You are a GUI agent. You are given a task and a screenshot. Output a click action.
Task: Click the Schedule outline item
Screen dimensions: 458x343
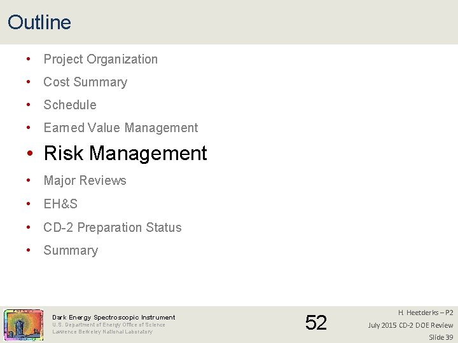click(70, 105)
